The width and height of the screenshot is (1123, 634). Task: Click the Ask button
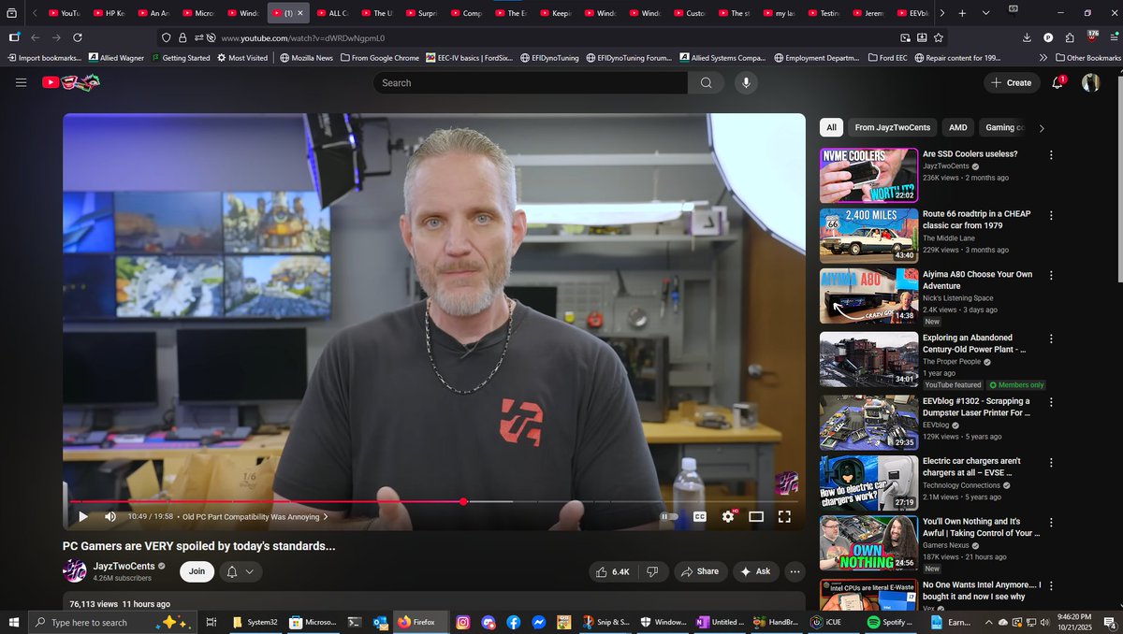[754, 571]
